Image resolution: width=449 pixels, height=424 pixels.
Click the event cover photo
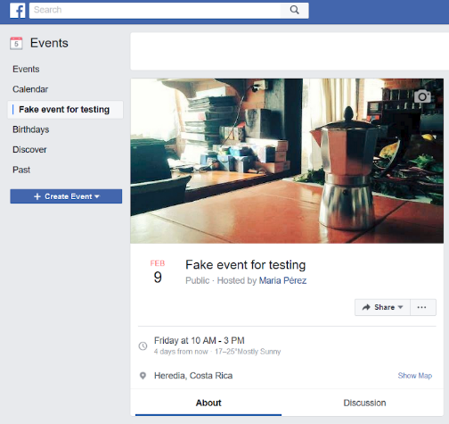(287, 161)
